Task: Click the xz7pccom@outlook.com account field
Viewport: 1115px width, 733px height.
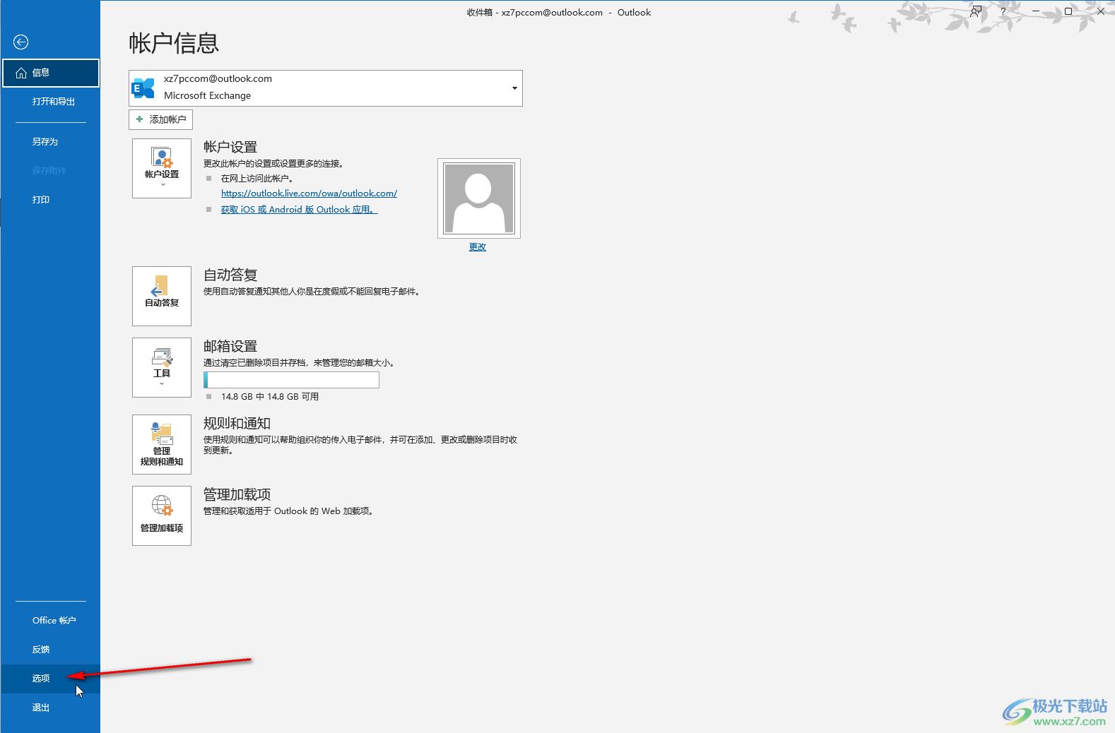Action: pos(326,88)
